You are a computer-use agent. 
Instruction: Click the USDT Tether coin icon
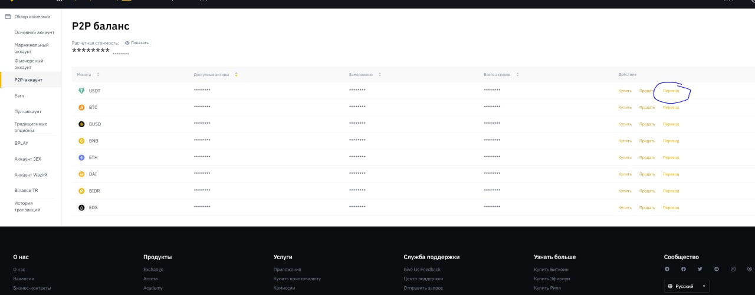[x=81, y=91]
